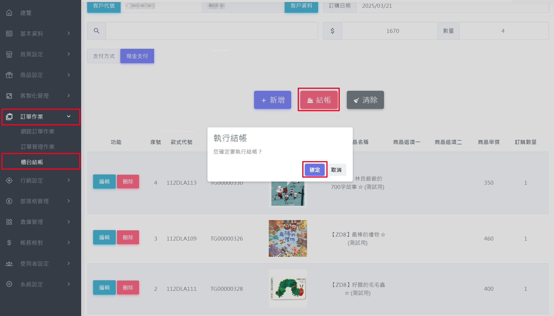This screenshot has width=554, height=316.
Task: Click the product search input field
Action: pos(212,31)
